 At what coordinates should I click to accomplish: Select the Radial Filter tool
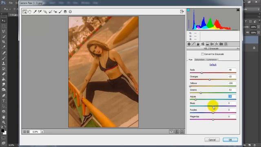click(70, 12)
